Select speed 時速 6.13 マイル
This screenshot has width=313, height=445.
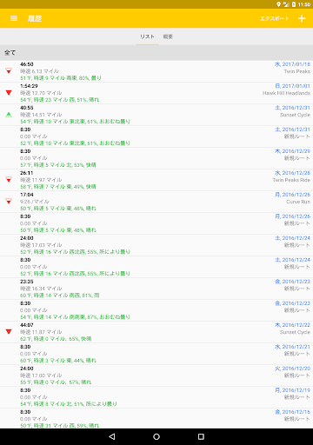pyautogui.click(x=39, y=71)
